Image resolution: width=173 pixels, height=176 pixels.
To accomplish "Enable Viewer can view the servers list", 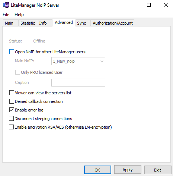I will pos(12,93).
